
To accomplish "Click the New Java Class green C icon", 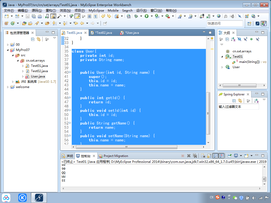I will pos(13,23).
